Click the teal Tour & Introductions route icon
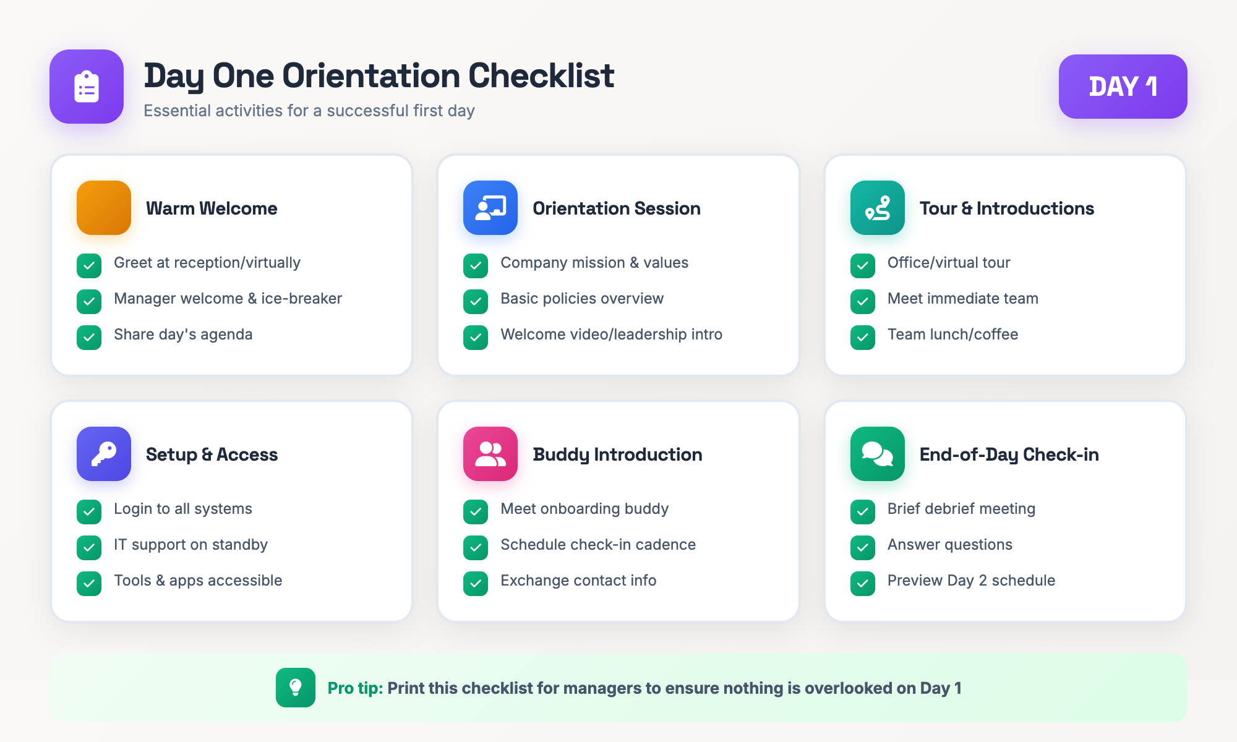Image resolution: width=1237 pixels, height=742 pixels. [878, 208]
